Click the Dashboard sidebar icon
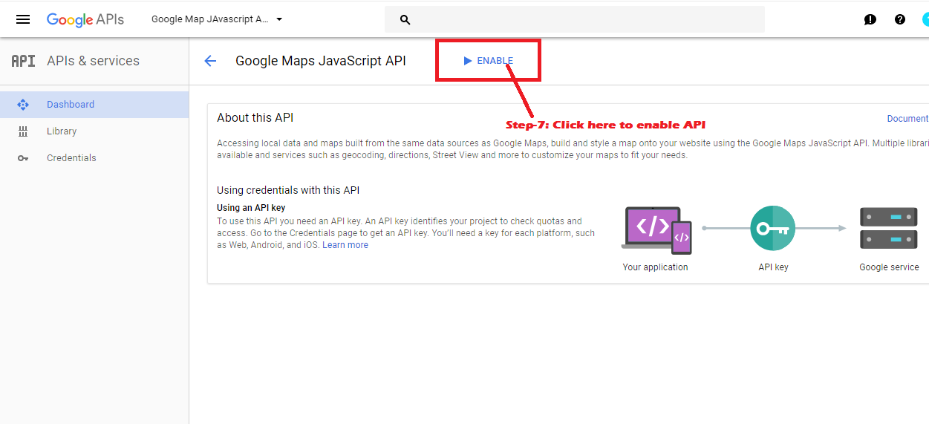 23,105
